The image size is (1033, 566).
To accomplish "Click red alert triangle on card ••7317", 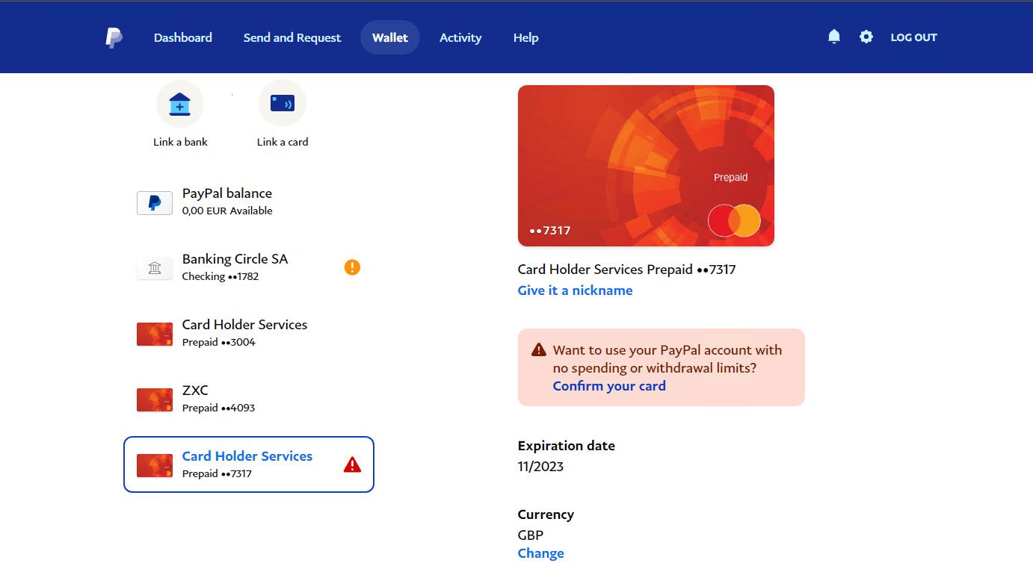I will click(352, 464).
